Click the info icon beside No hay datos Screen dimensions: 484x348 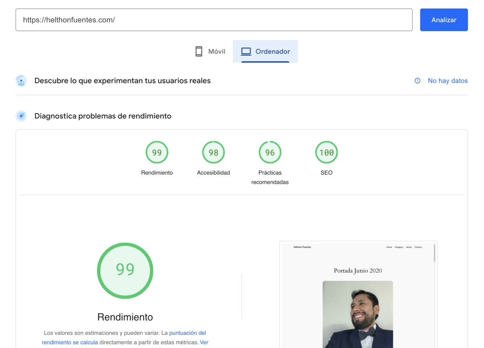coord(417,81)
